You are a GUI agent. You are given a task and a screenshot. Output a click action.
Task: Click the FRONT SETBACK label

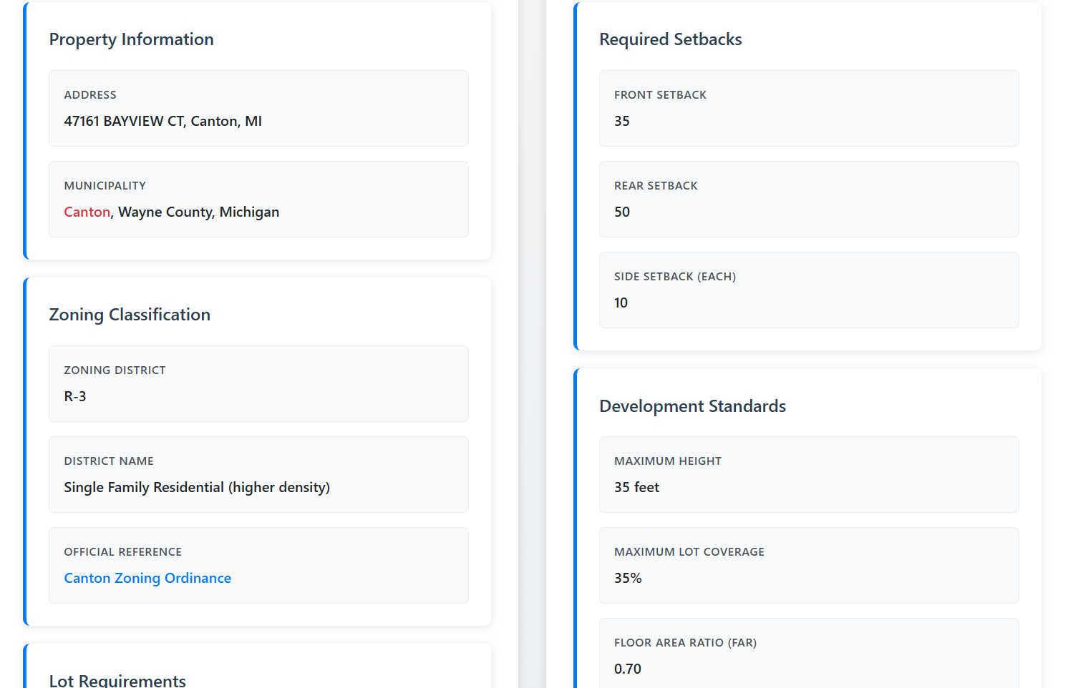[660, 94]
